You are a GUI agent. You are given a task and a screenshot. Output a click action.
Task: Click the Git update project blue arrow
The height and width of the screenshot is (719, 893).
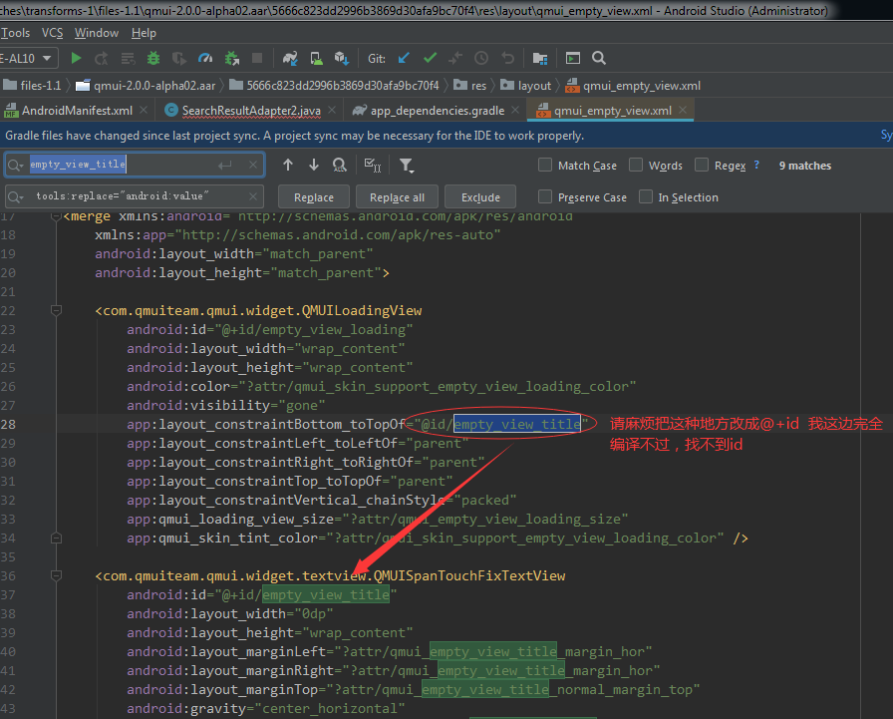click(x=405, y=58)
